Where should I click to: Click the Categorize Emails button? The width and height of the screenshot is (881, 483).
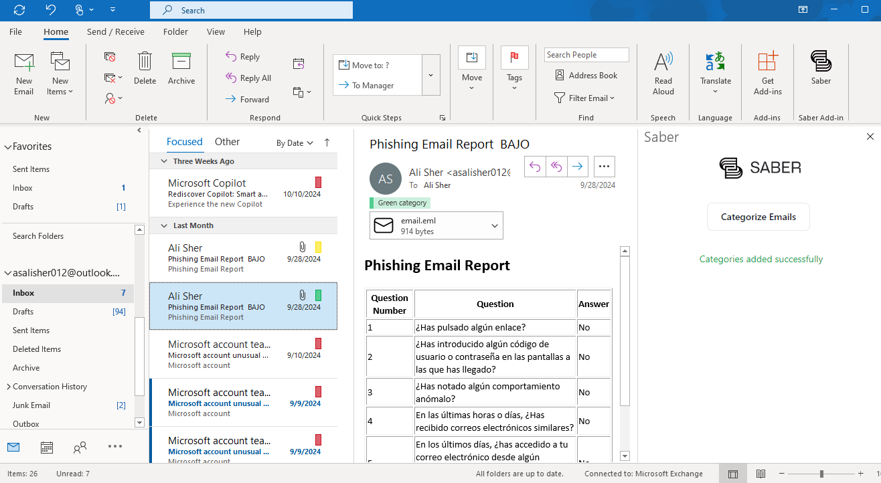758,217
